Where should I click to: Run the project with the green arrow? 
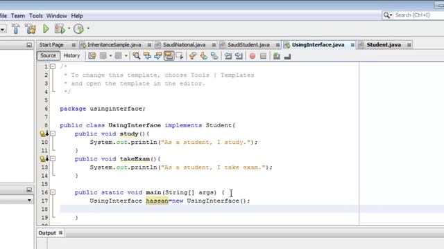click(46, 28)
